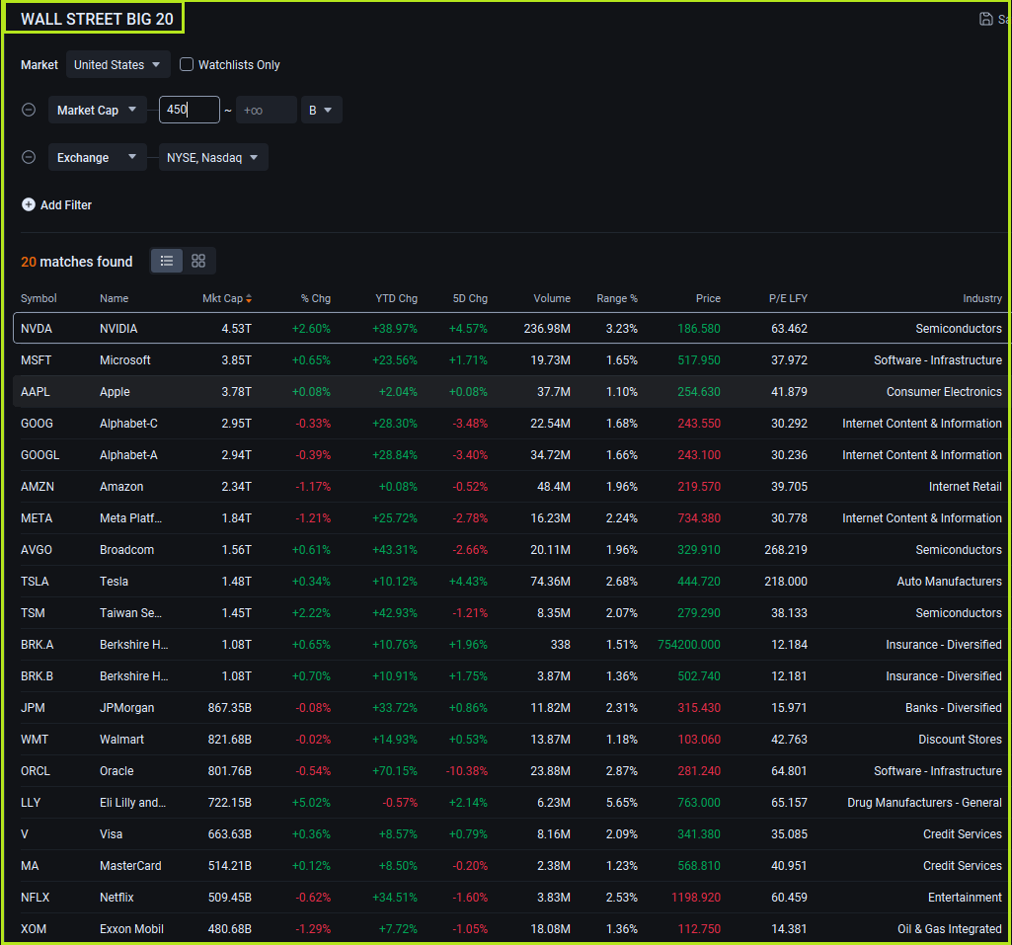The width and height of the screenshot is (1012, 945).
Task: Remove the Exchange filter row
Action: (29, 157)
